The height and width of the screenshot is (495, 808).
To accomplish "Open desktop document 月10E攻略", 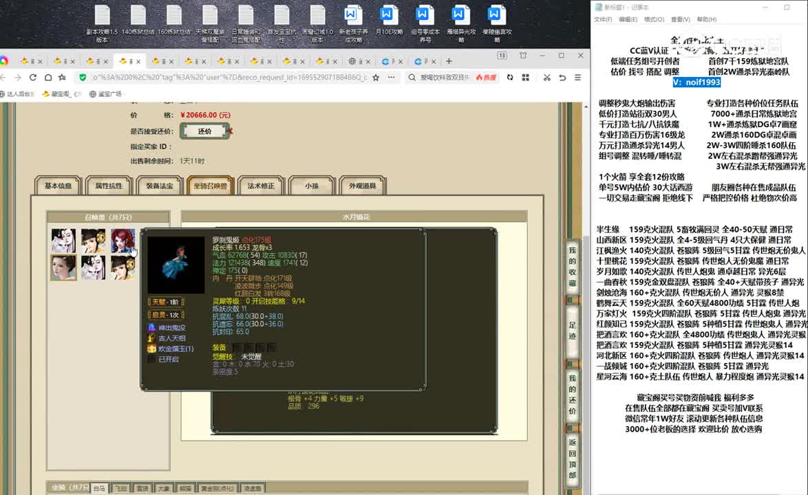I will click(389, 21).
